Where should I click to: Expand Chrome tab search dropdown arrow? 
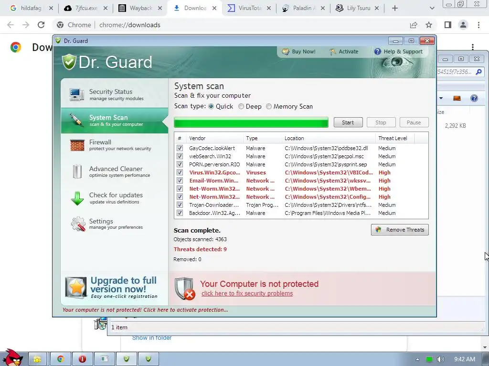tap(432, 8)
